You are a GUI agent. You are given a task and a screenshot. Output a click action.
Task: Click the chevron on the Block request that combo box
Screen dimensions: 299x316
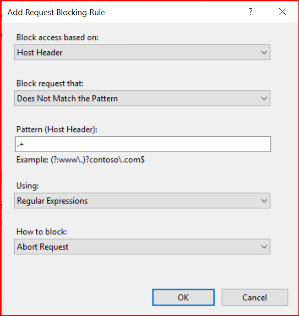(x=264, y=98)
